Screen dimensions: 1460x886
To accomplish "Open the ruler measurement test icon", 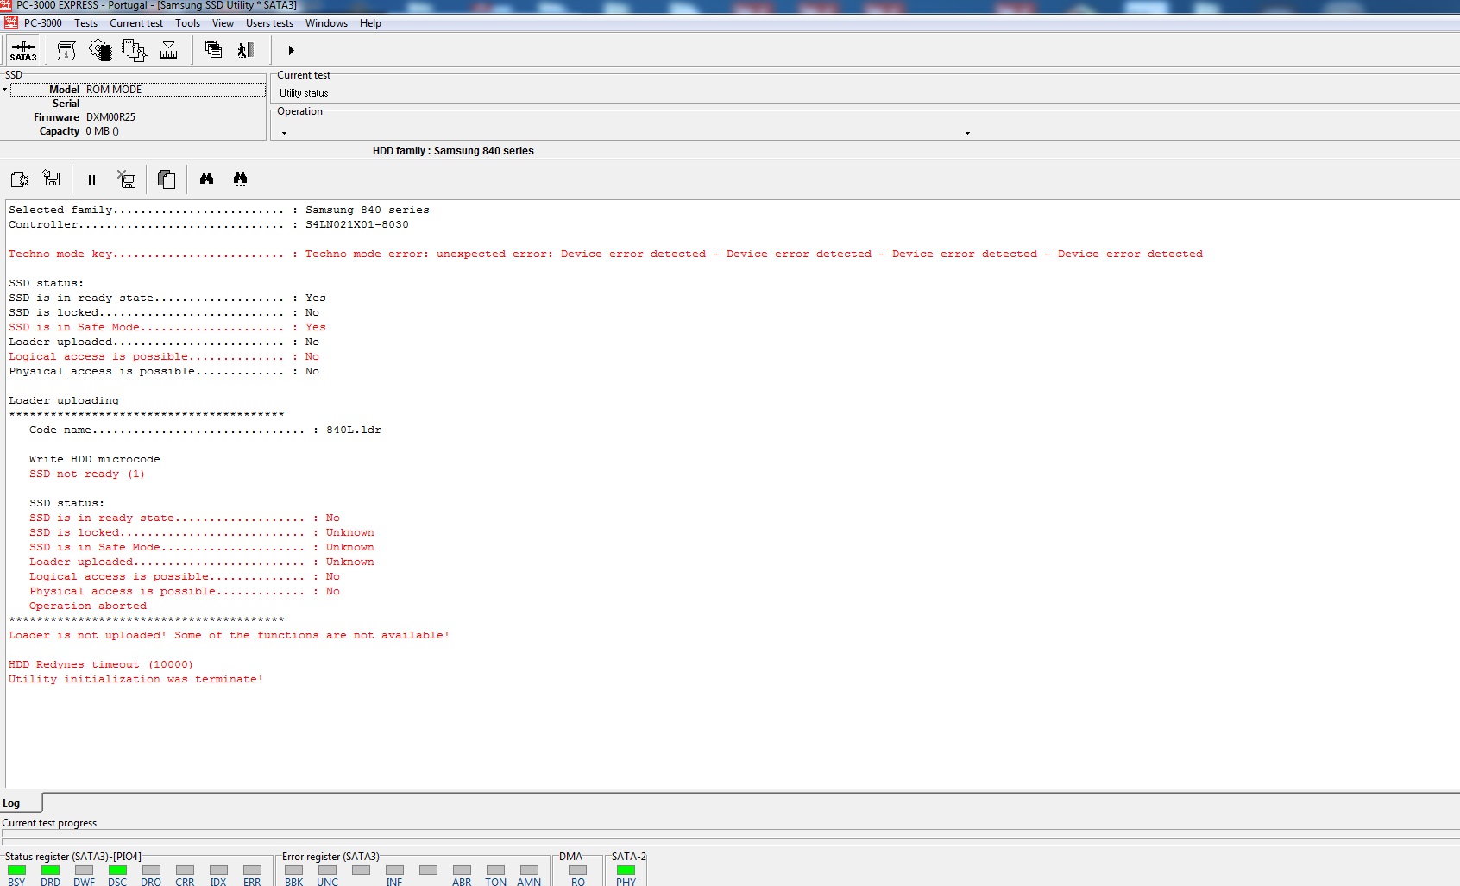I will tap(169, 51).
